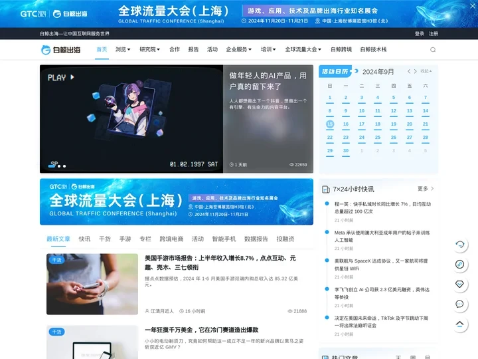Click the 7×24小时快讯 news document icon
This screenshot has height=359, width=478.
click(325, 189)
